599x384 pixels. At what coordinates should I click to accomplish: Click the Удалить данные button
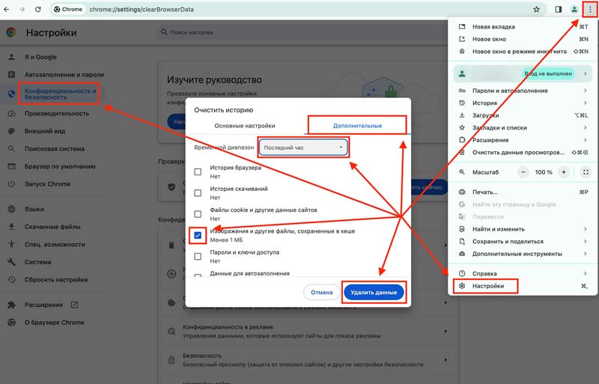pos(374,292)
